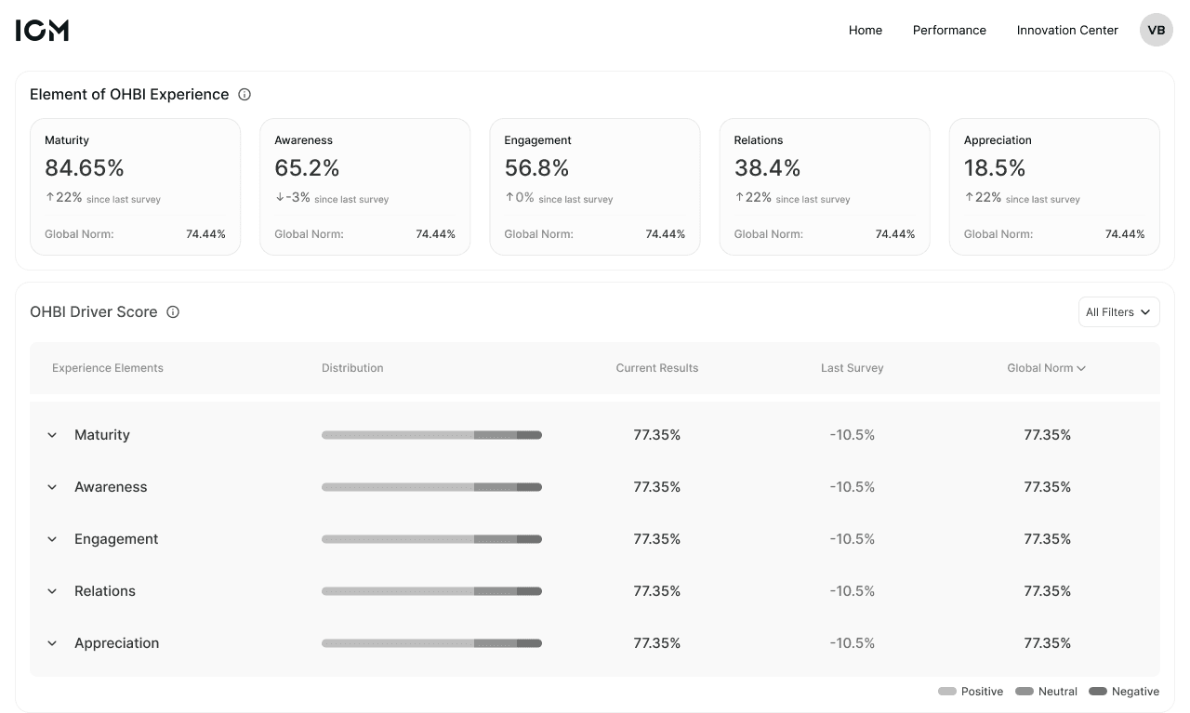This screenshot has height=713, width=1190.
Task: Click Element of OHBI Experience heading
Action: tap(129, 95)
